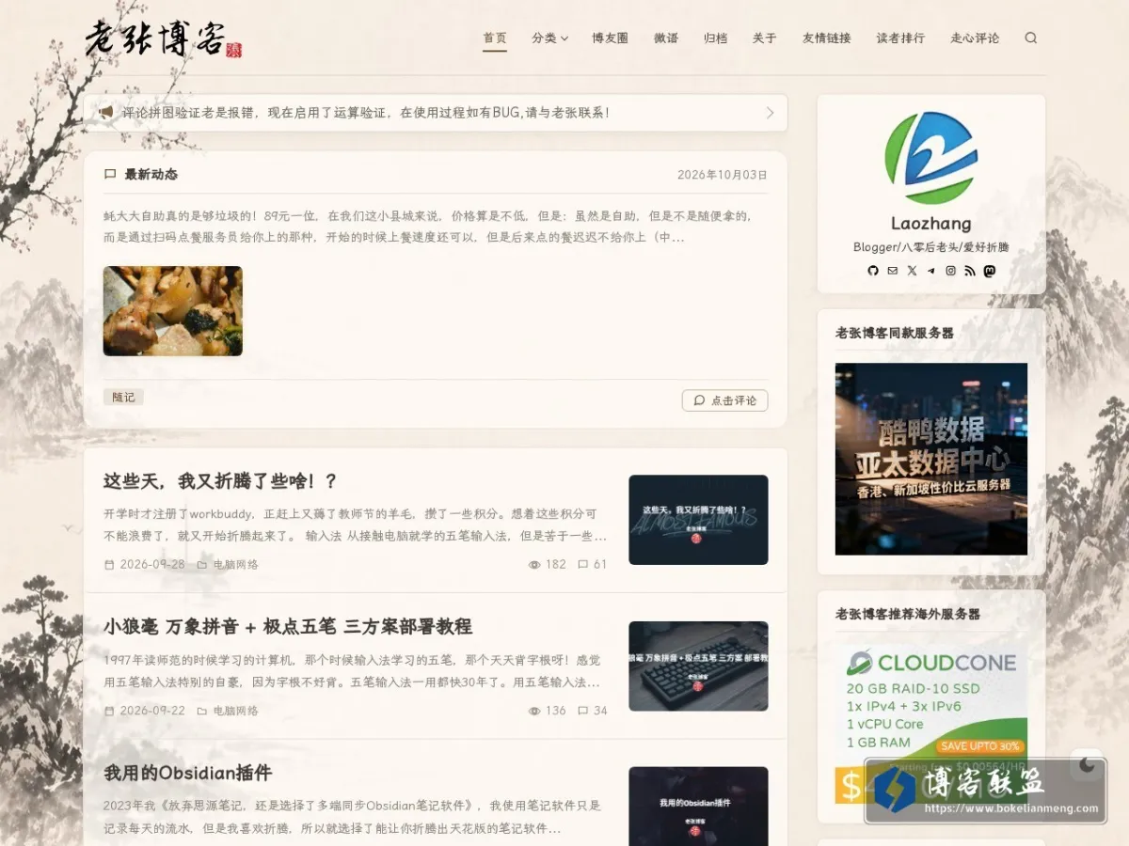
Task: Open 归档 nav item
Action: [x=716, y=39]
